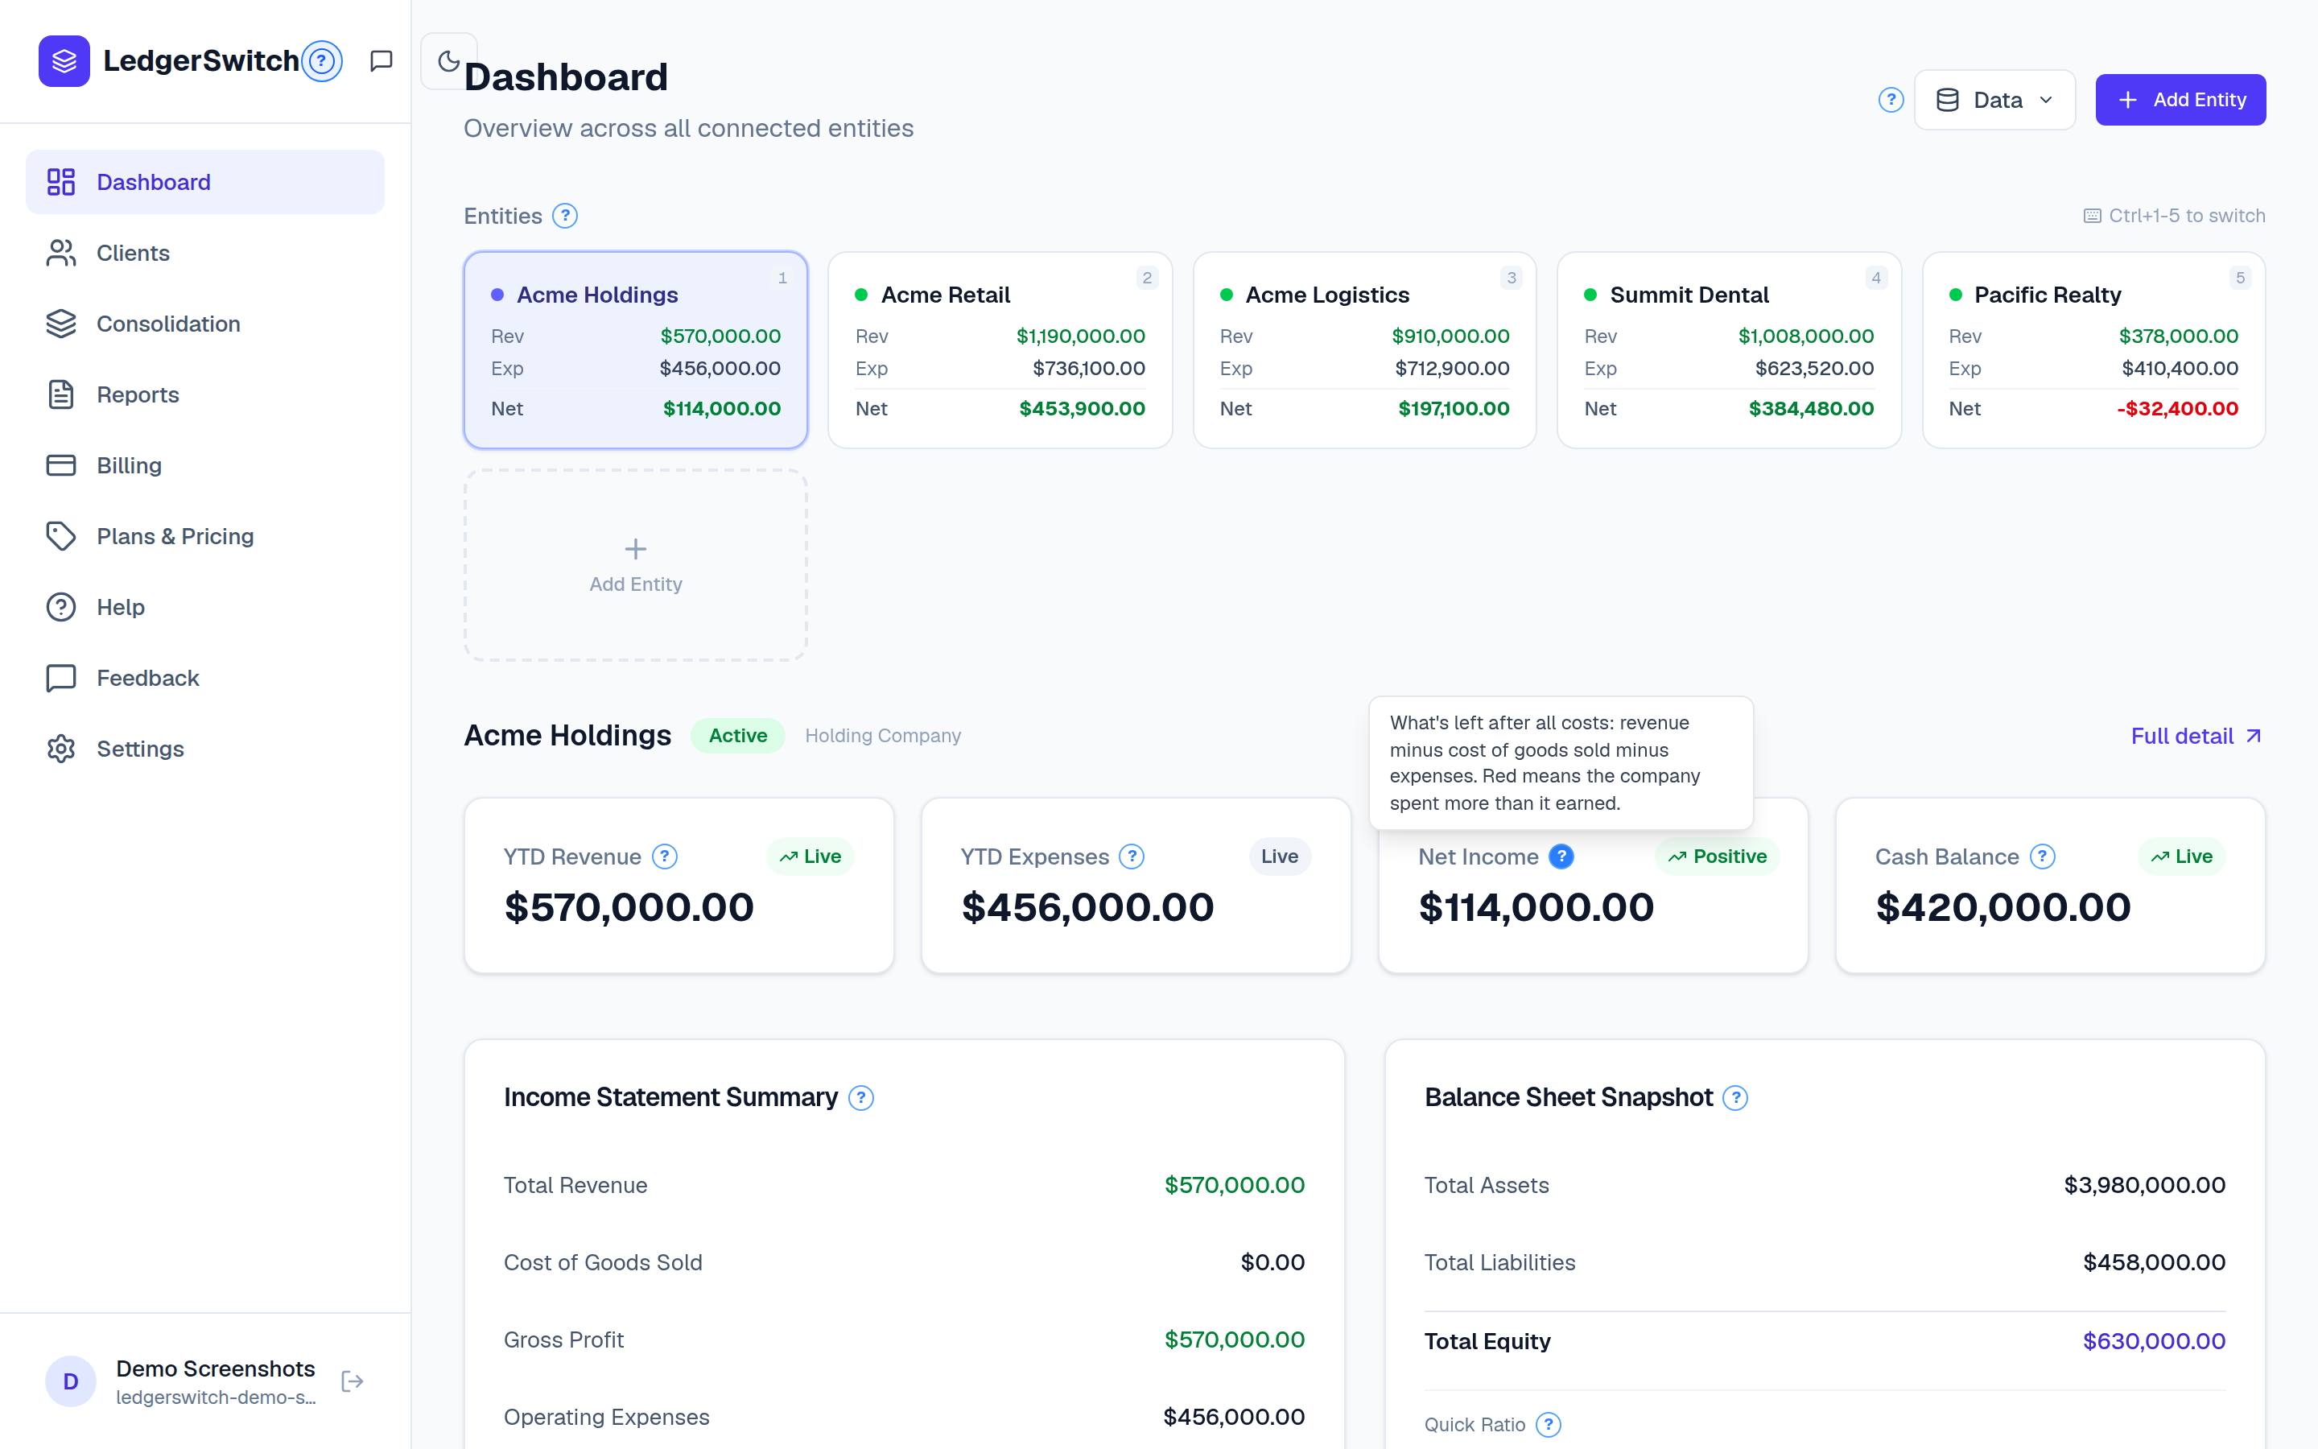Click the $570,000.00 YTD Revenue value
Image resolution: width=2318 pixels, height=1449 pixels.
tap(629, 907)
